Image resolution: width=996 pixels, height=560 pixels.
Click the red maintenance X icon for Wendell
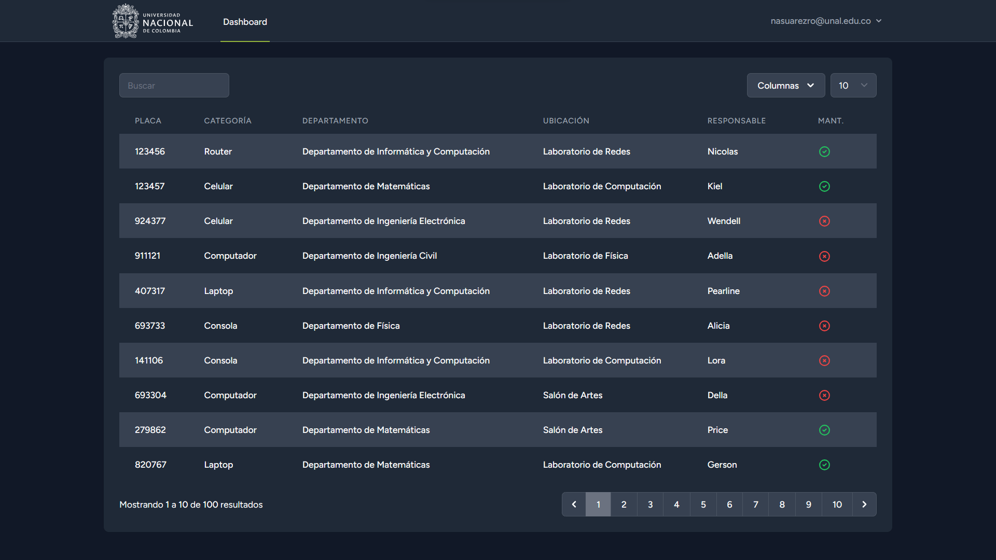[x=824, y=221]
